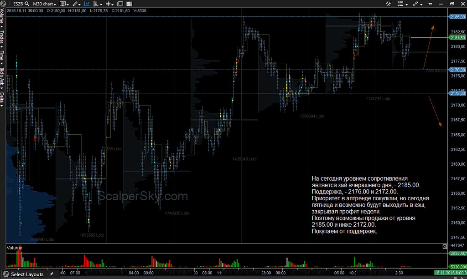Toggle the pin window icon in title bar
This screenshot has height=279, width=467.
(x=430, y=4)
